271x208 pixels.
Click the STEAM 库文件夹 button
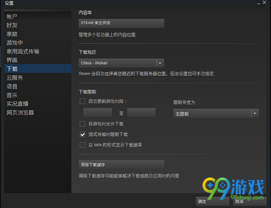[x=121, y=23]
